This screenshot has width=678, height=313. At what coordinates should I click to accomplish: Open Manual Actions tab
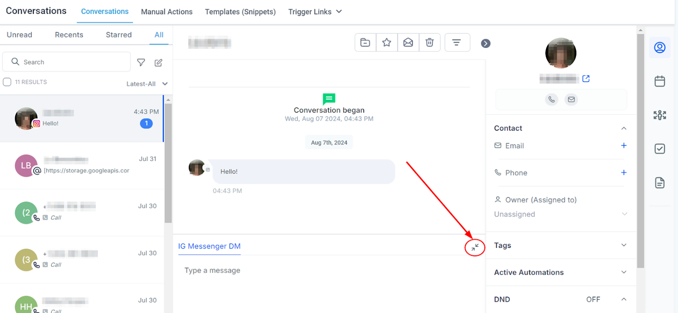(167, 12)
